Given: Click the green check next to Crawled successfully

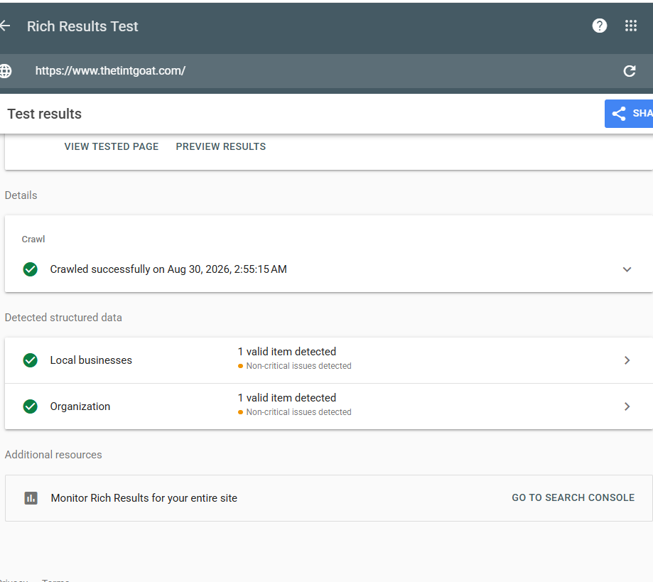Looking at the screenshot, I should coord(30,269).
